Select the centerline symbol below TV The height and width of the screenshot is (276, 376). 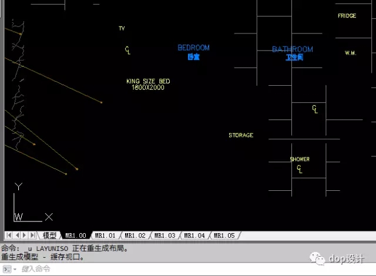point(128,51)
